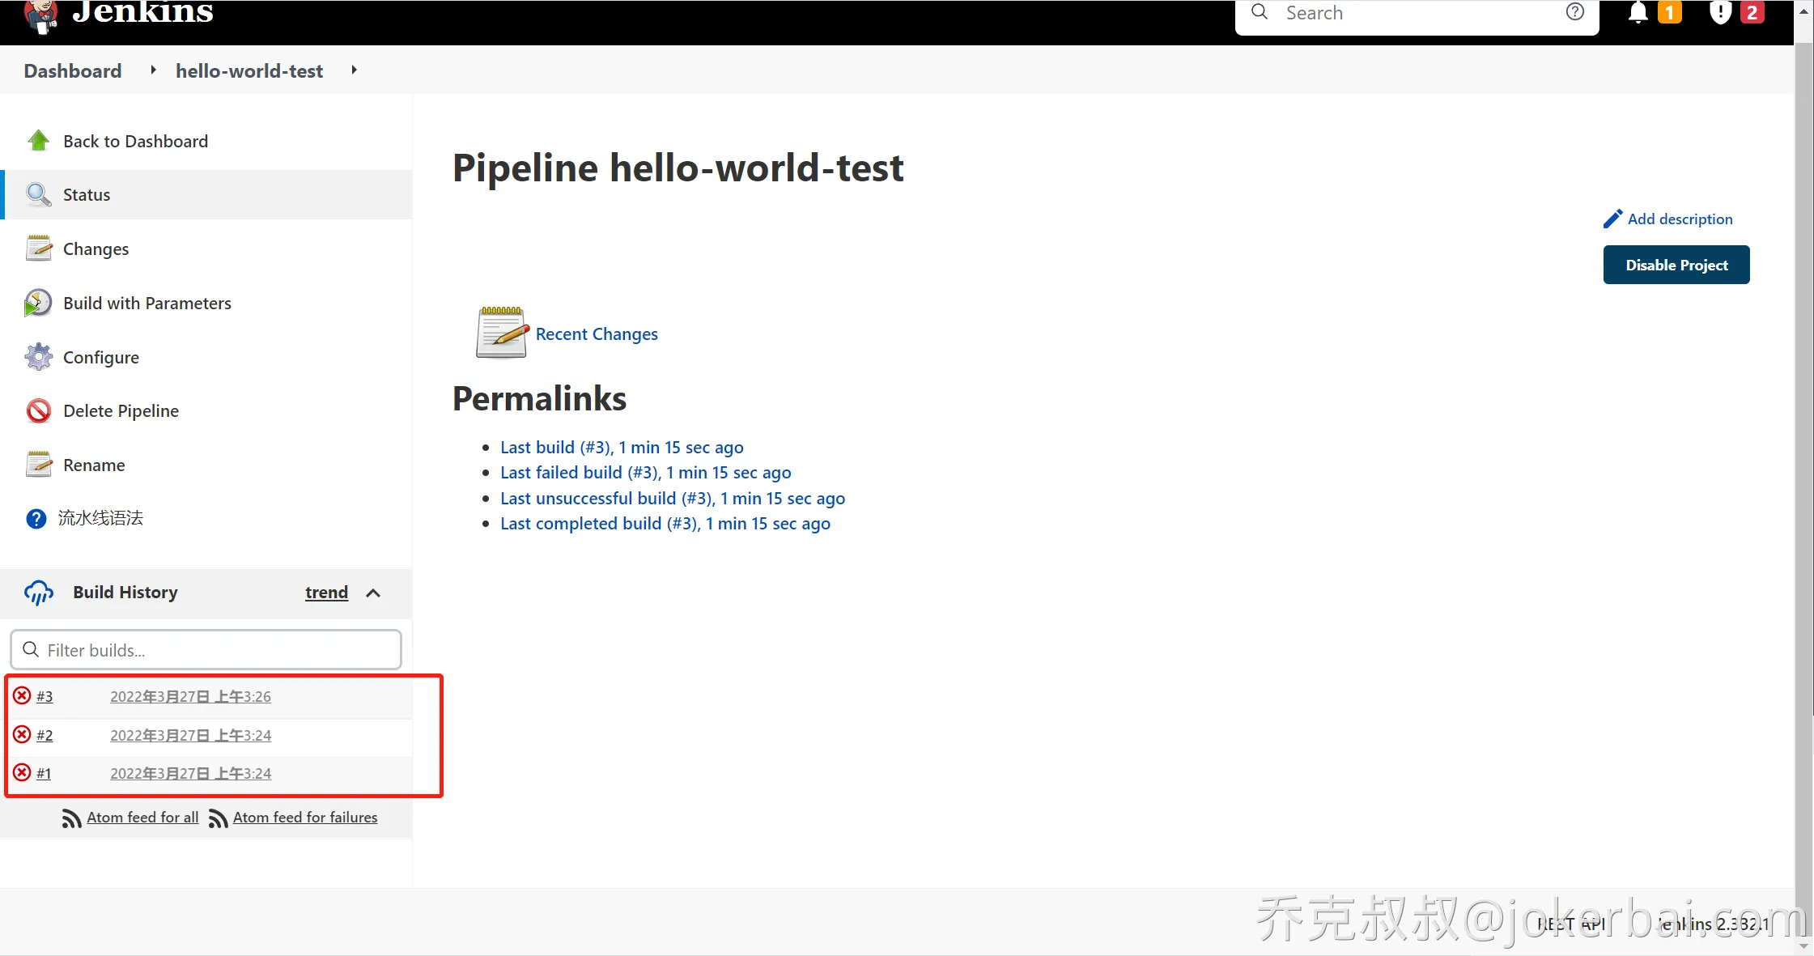Image resolution: width=1814 pixels, height=956 pixels.
Task: Click the RSS icon beside Atom feed for failures
Action: [x=218, y=818]
